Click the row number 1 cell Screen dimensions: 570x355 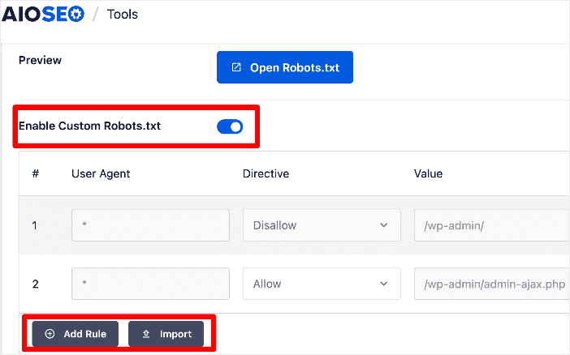(x=35, y=225)
